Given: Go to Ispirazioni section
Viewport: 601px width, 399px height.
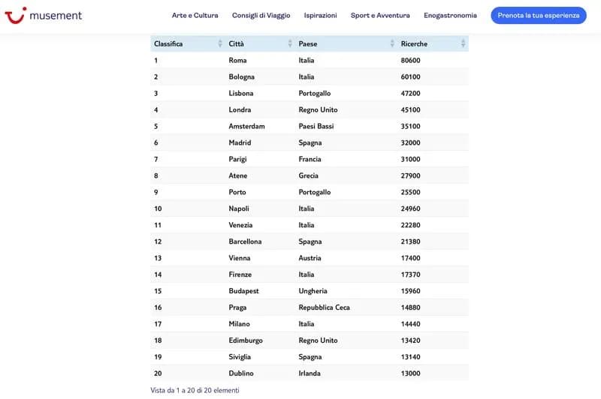Looking at the screenshot, I should (x=320, y=15).
